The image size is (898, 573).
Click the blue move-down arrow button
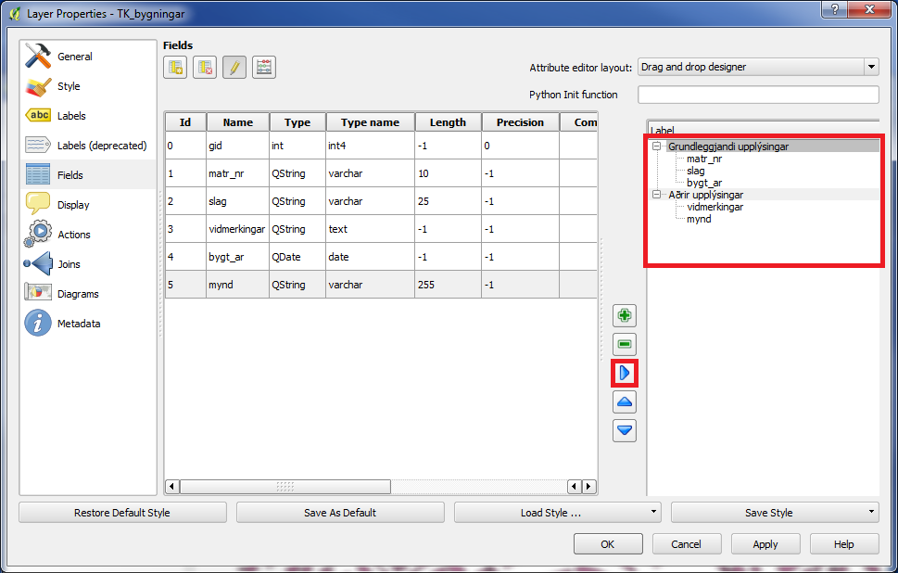point(625,430)
